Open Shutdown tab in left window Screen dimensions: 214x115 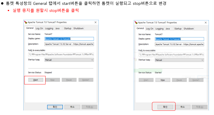(x=78, y=28)
